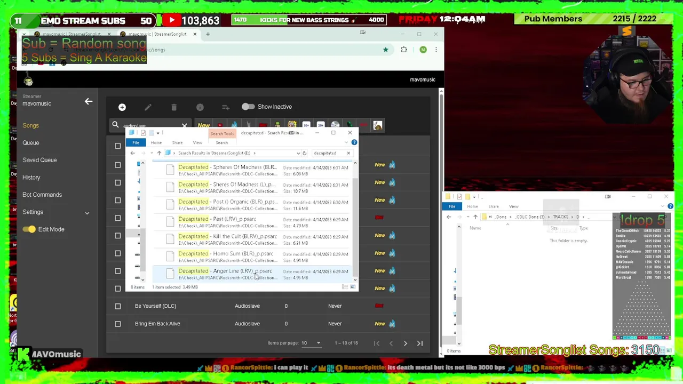
Task: Open the Songs page in sidebar
Action: pos(30,125)
